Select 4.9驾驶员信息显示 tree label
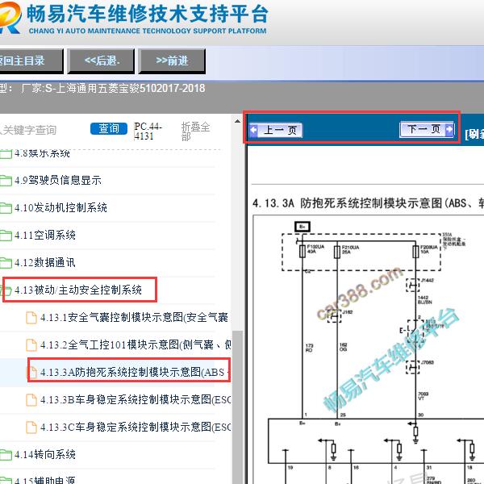The height and width of the screenshot is (484, 484). (58, 180)
